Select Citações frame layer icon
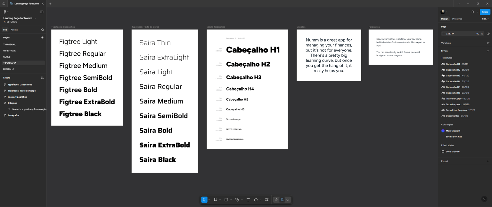The height and width of the screenshot is (207, 492). click(5, 103)
